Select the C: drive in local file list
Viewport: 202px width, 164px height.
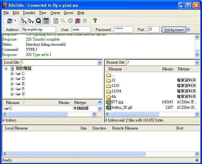pos(8,108)
